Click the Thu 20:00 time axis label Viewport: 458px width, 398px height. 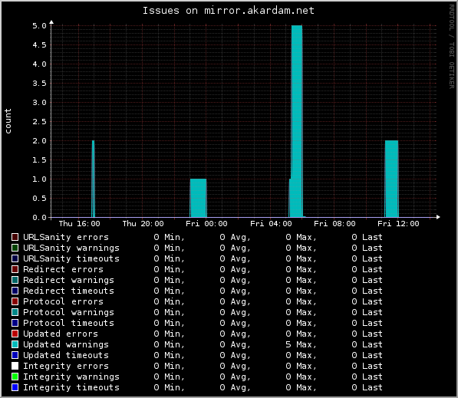tap(143, 224)
